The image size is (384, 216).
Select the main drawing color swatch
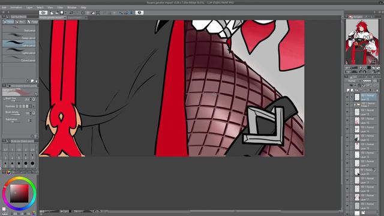(x=4, y=209)
